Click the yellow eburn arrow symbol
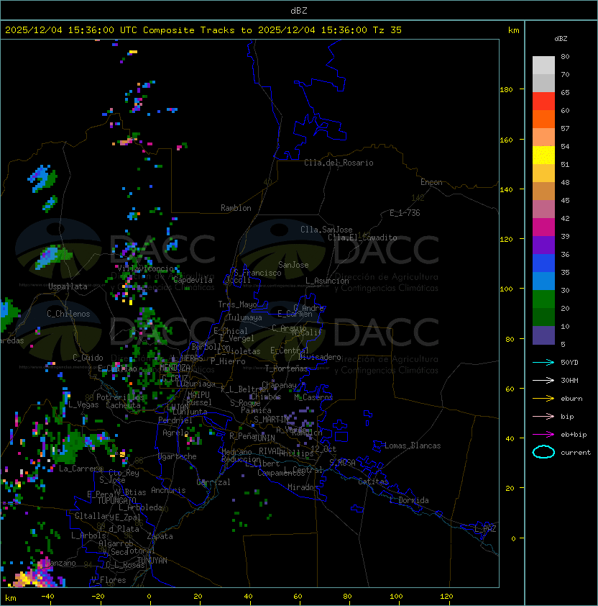 (x=543, y=399)
